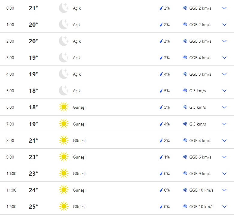Click the raindrop icon in the 5:00 row

(161, 91)
